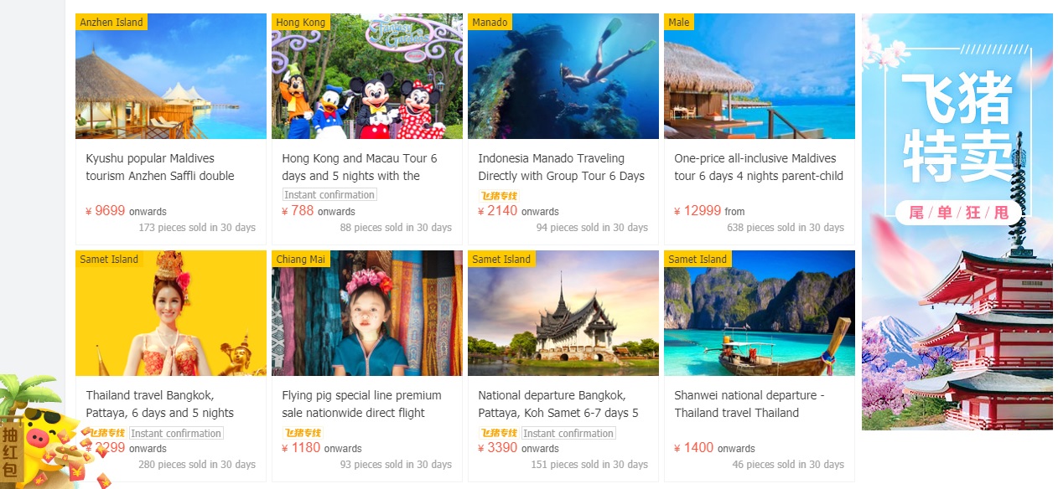Open Shanwei national departure Thailand travel link
Image resolution: width=1058 pixels, height=489 pixels.
coord(749,404)
